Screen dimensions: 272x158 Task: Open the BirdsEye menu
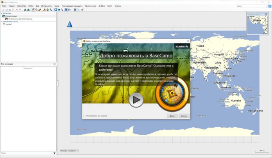[102, 6]
